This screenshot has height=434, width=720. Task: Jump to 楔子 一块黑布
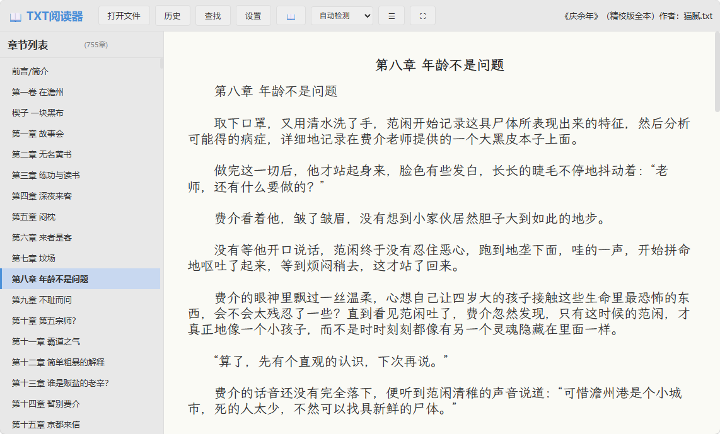click(80, 113)
